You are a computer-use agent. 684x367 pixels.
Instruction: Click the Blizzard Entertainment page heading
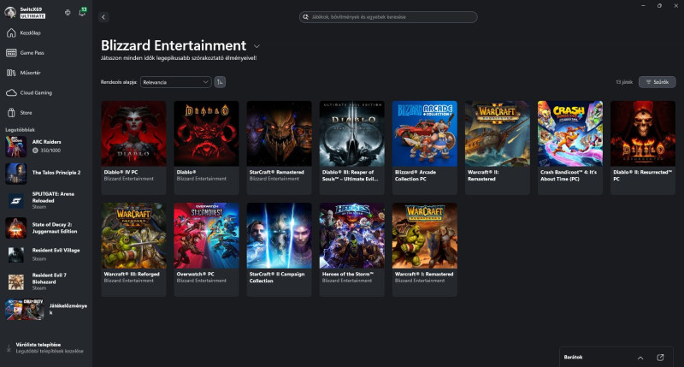tap(174, 45)
